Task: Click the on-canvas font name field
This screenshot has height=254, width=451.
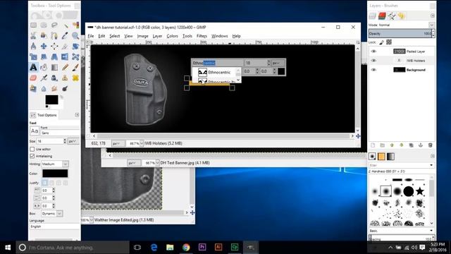Action: click(218, 63)
